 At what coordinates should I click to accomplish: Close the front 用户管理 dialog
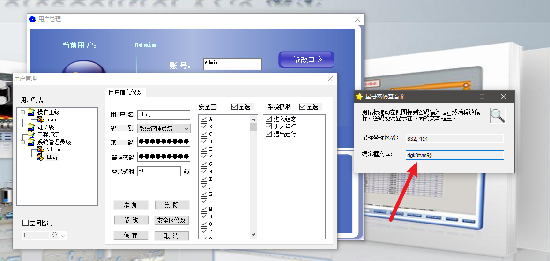(330, 79)
